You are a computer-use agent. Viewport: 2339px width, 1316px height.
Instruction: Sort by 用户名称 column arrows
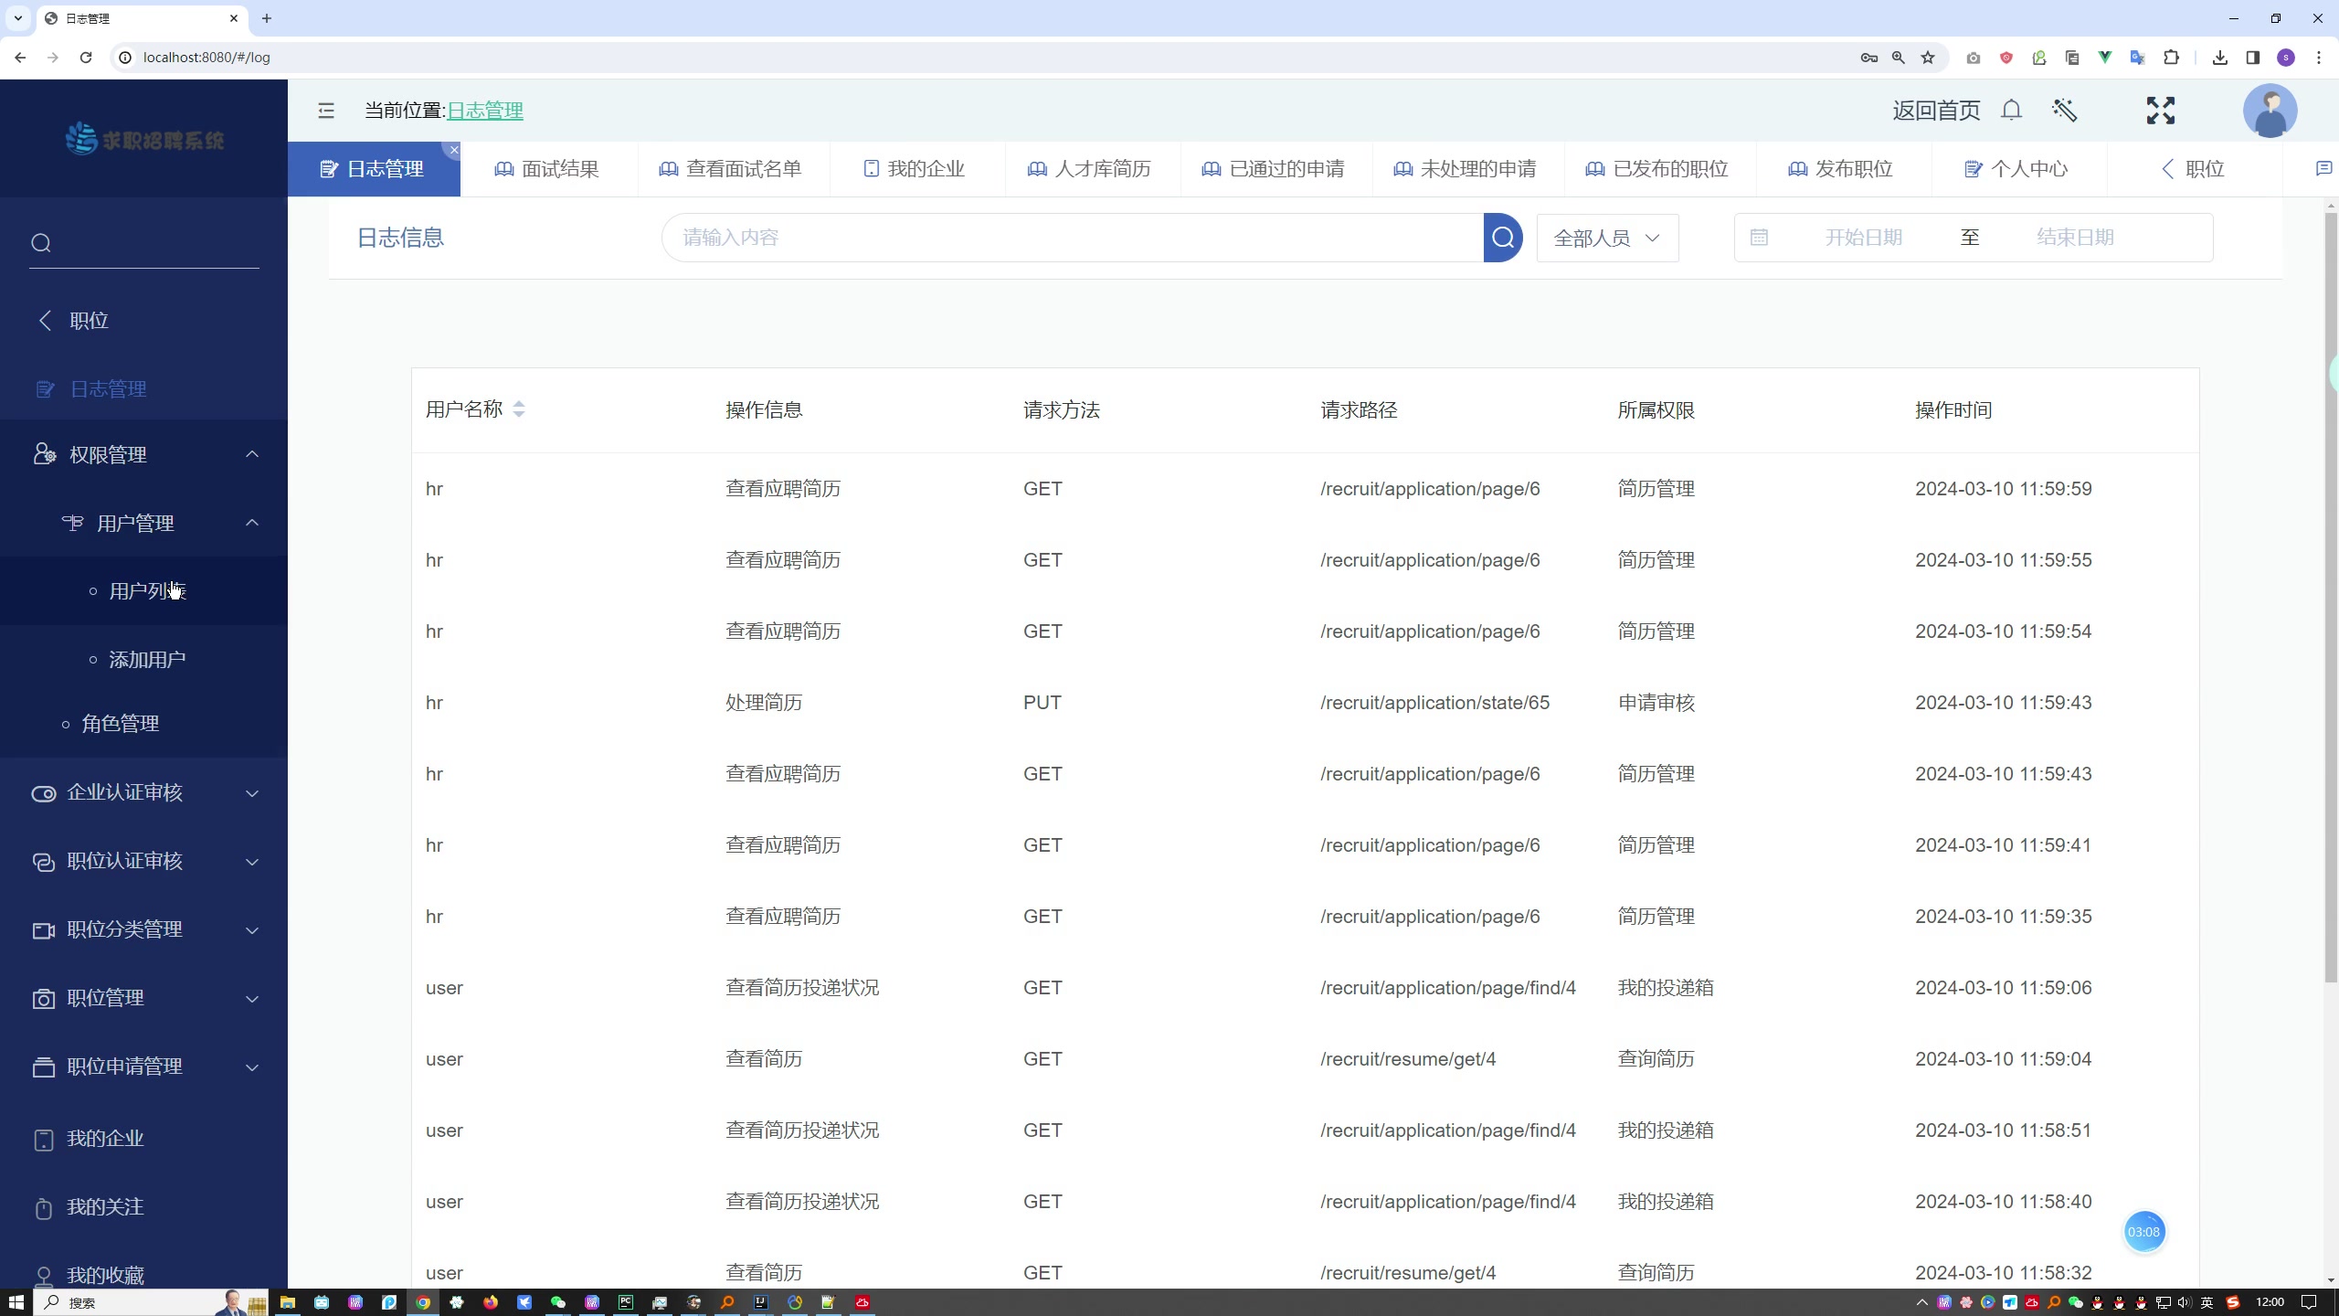coord(519,409)
